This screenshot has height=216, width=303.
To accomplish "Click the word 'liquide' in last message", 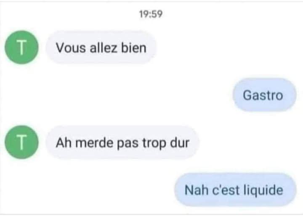I will pos(263,190).
